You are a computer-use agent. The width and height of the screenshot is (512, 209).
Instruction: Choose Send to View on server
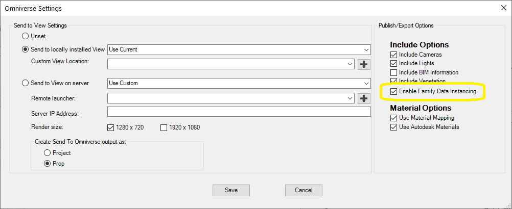[25, 83]
